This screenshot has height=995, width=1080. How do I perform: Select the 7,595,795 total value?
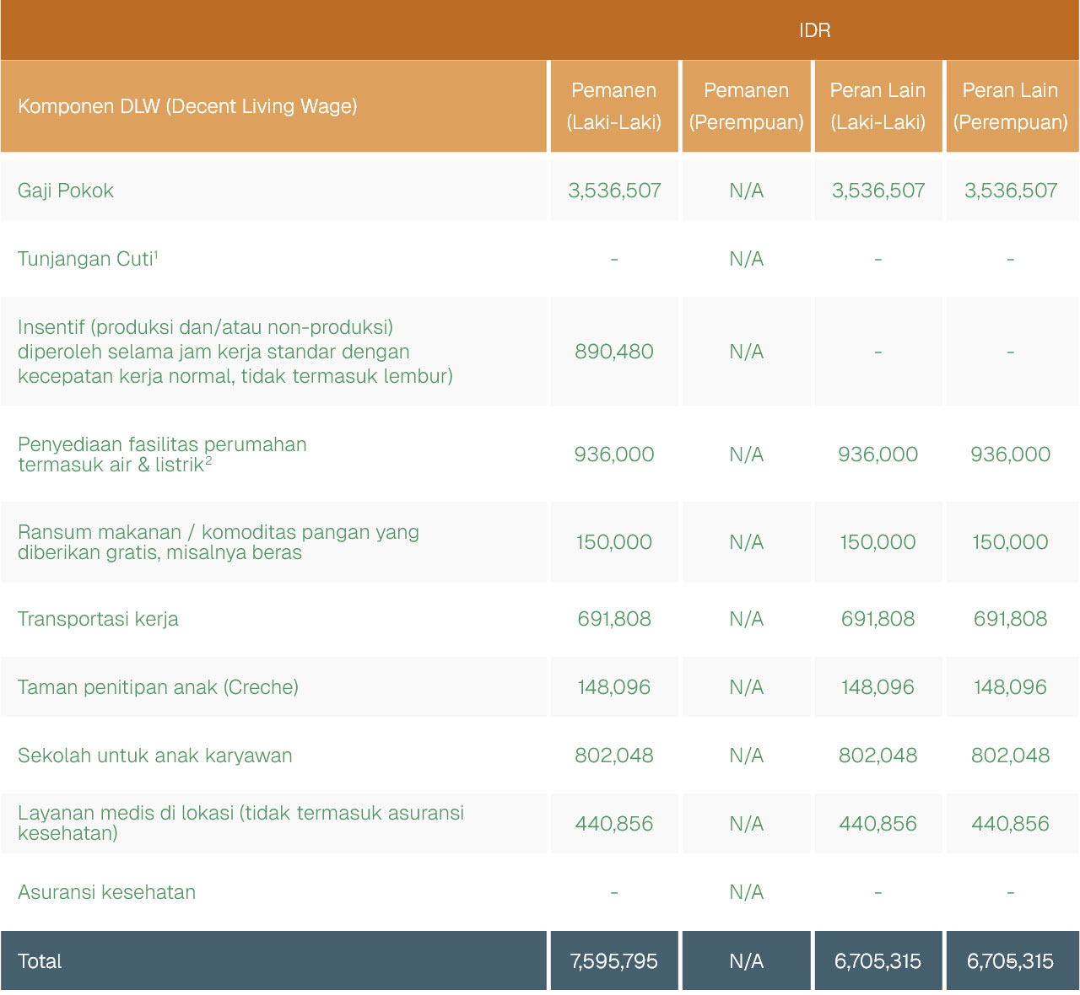coord(613,961)
